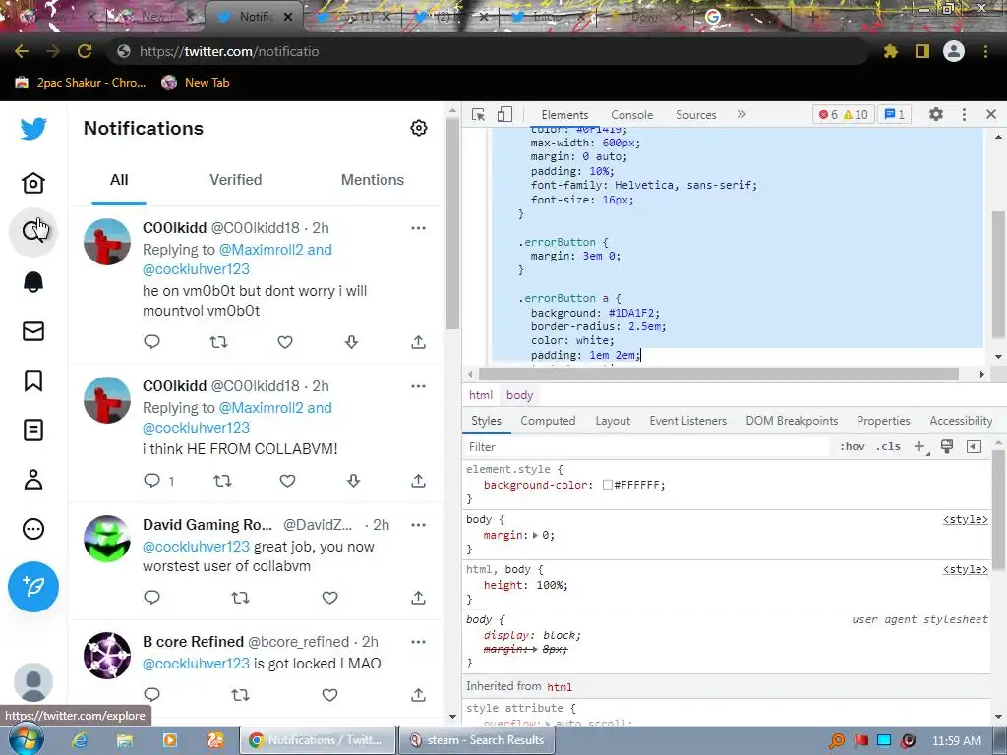Select html breadcrumb in DevTools
1007x755 pixels.
pyautogui.click(x=480, y=395)
